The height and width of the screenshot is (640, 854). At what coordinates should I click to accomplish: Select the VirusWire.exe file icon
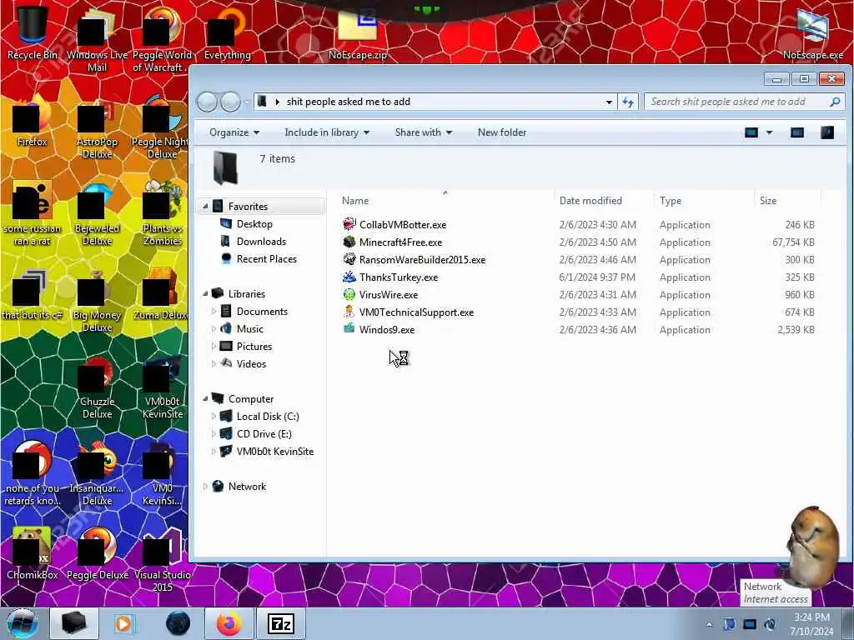pos(349,294)
